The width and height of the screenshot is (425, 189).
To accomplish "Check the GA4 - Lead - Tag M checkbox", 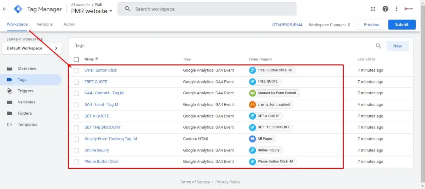I will [x=76, y=105].
